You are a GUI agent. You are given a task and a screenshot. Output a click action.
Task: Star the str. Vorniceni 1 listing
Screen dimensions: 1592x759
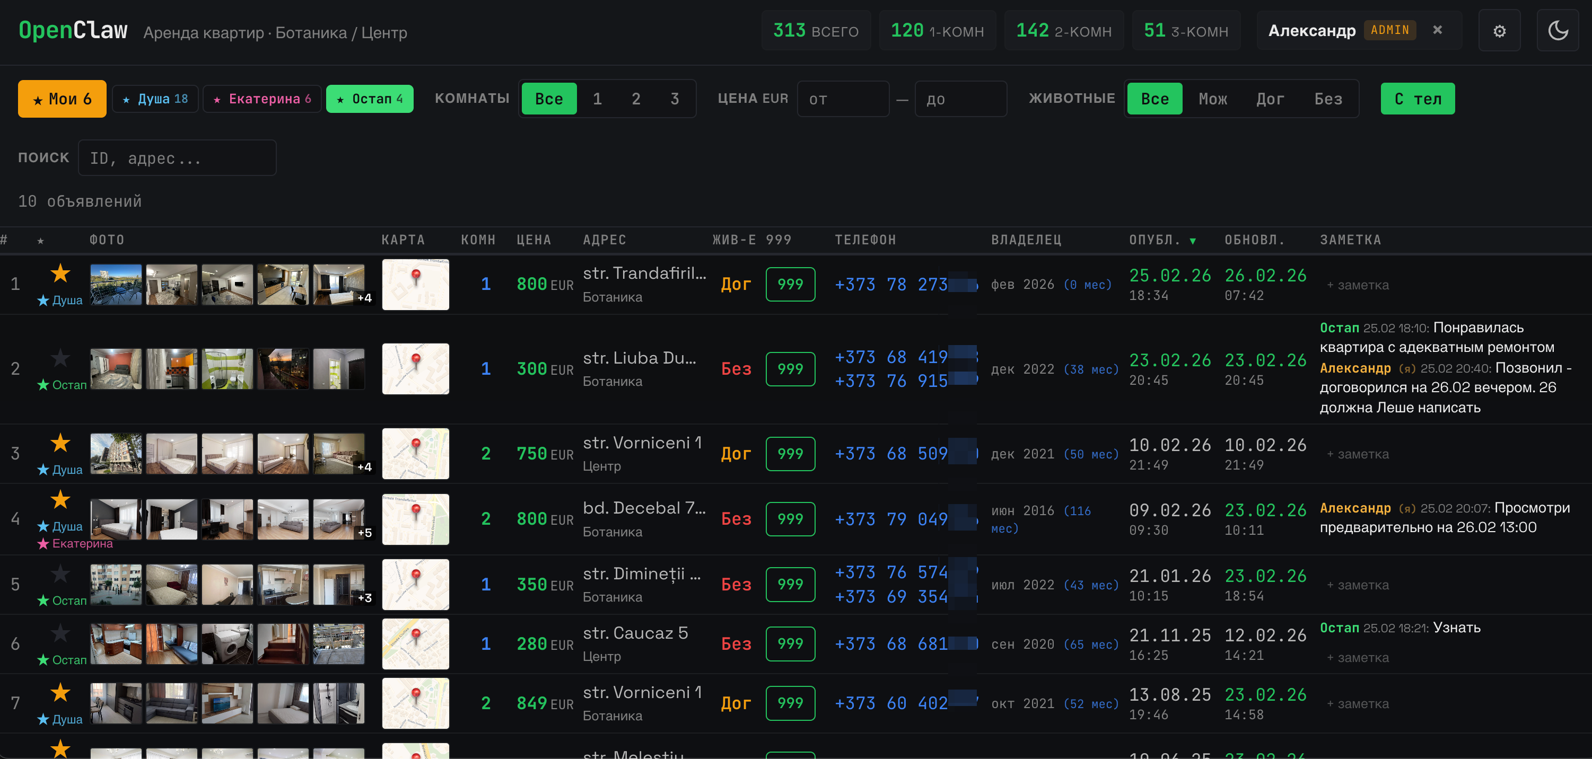(x=60, y=444)
